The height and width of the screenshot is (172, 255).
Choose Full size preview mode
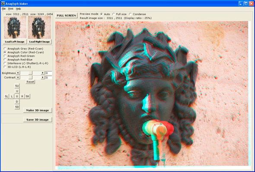(x=119, y=14)
